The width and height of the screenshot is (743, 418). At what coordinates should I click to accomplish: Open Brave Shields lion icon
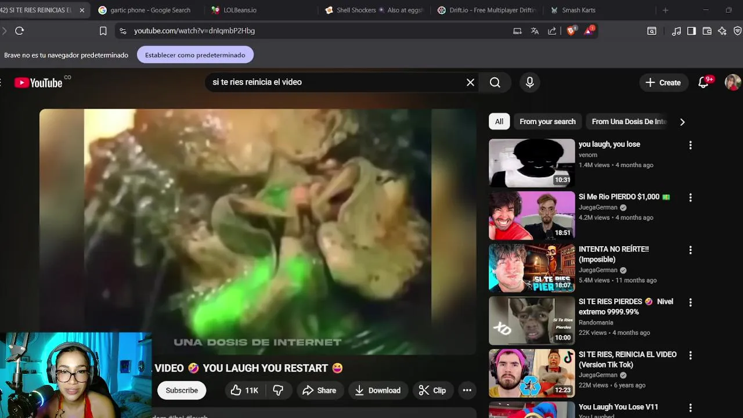coord(571,31)
